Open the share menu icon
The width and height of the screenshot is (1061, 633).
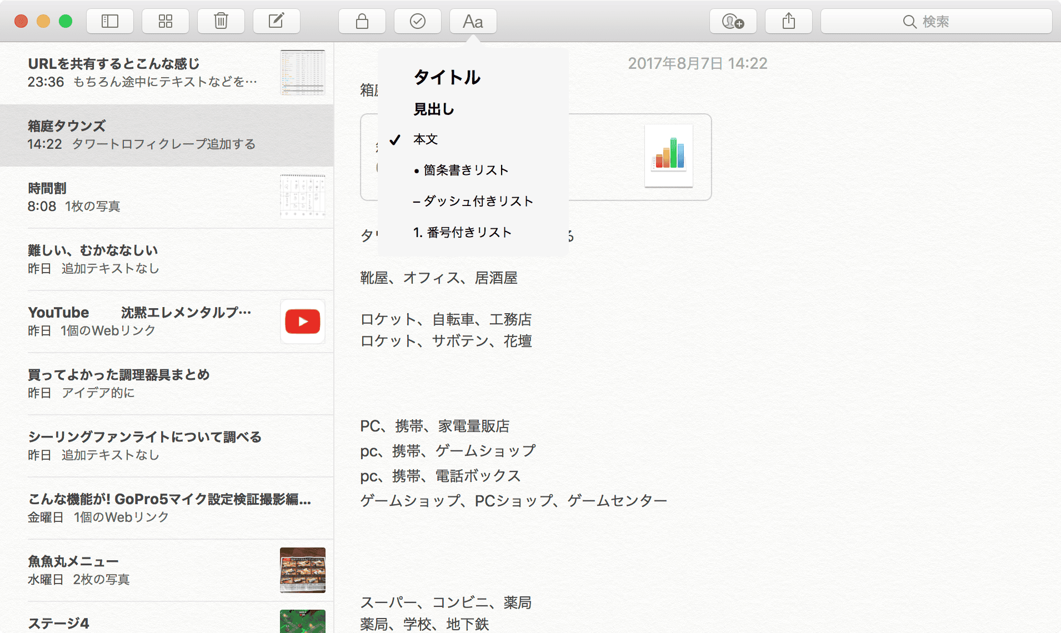(x=789, y=22)
